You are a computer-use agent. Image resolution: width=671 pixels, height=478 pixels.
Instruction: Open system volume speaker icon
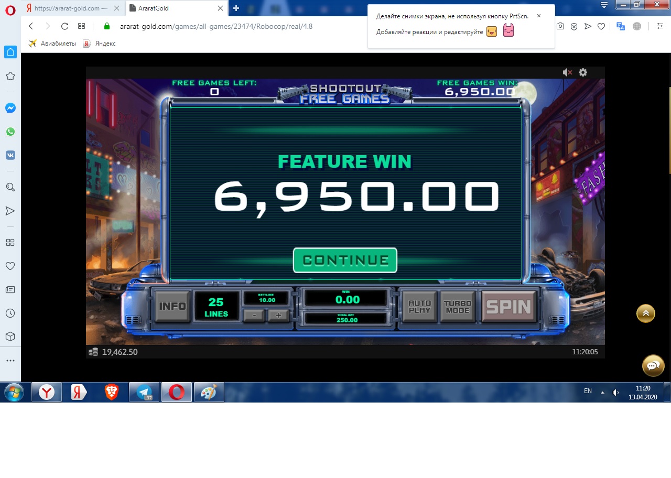click(615, 392)
